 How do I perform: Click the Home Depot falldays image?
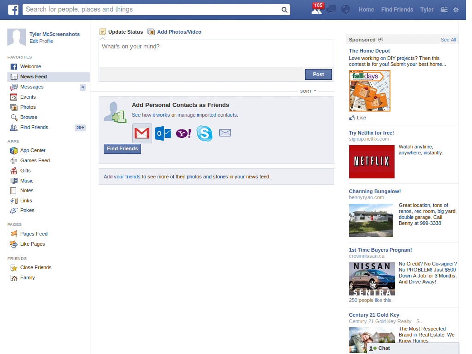370,91
